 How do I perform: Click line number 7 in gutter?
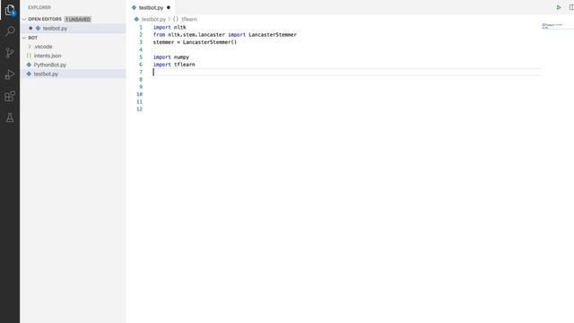[141, 72]
